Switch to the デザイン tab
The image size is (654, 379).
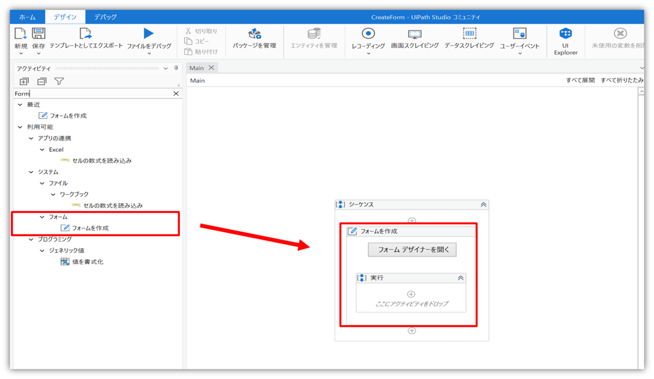pyautogui.click(x=65, y=17)
